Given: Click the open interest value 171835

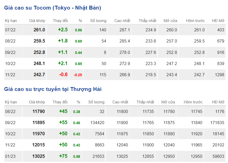Looking at the screenshot, I should (217, 123).
